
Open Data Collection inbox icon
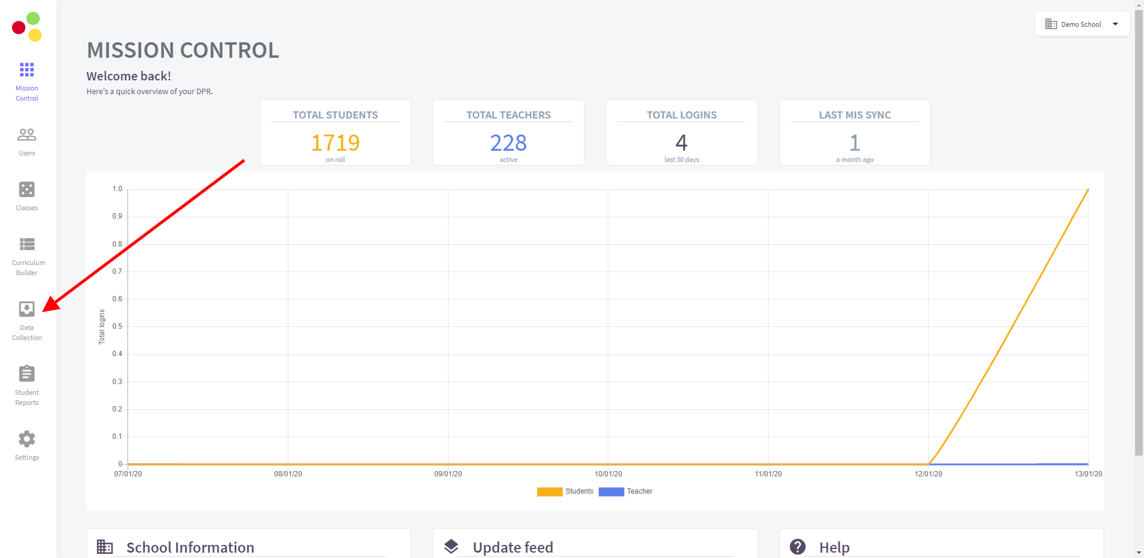[27, 309]
